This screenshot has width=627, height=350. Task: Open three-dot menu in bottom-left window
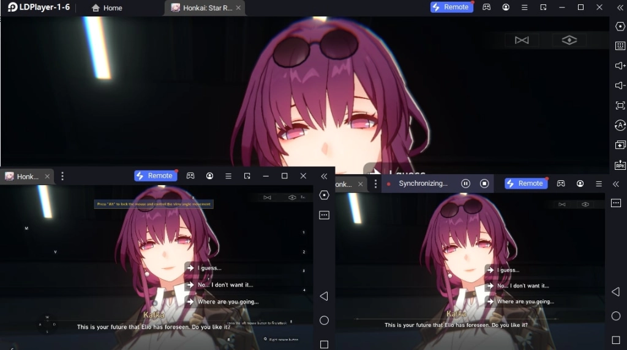62,177
